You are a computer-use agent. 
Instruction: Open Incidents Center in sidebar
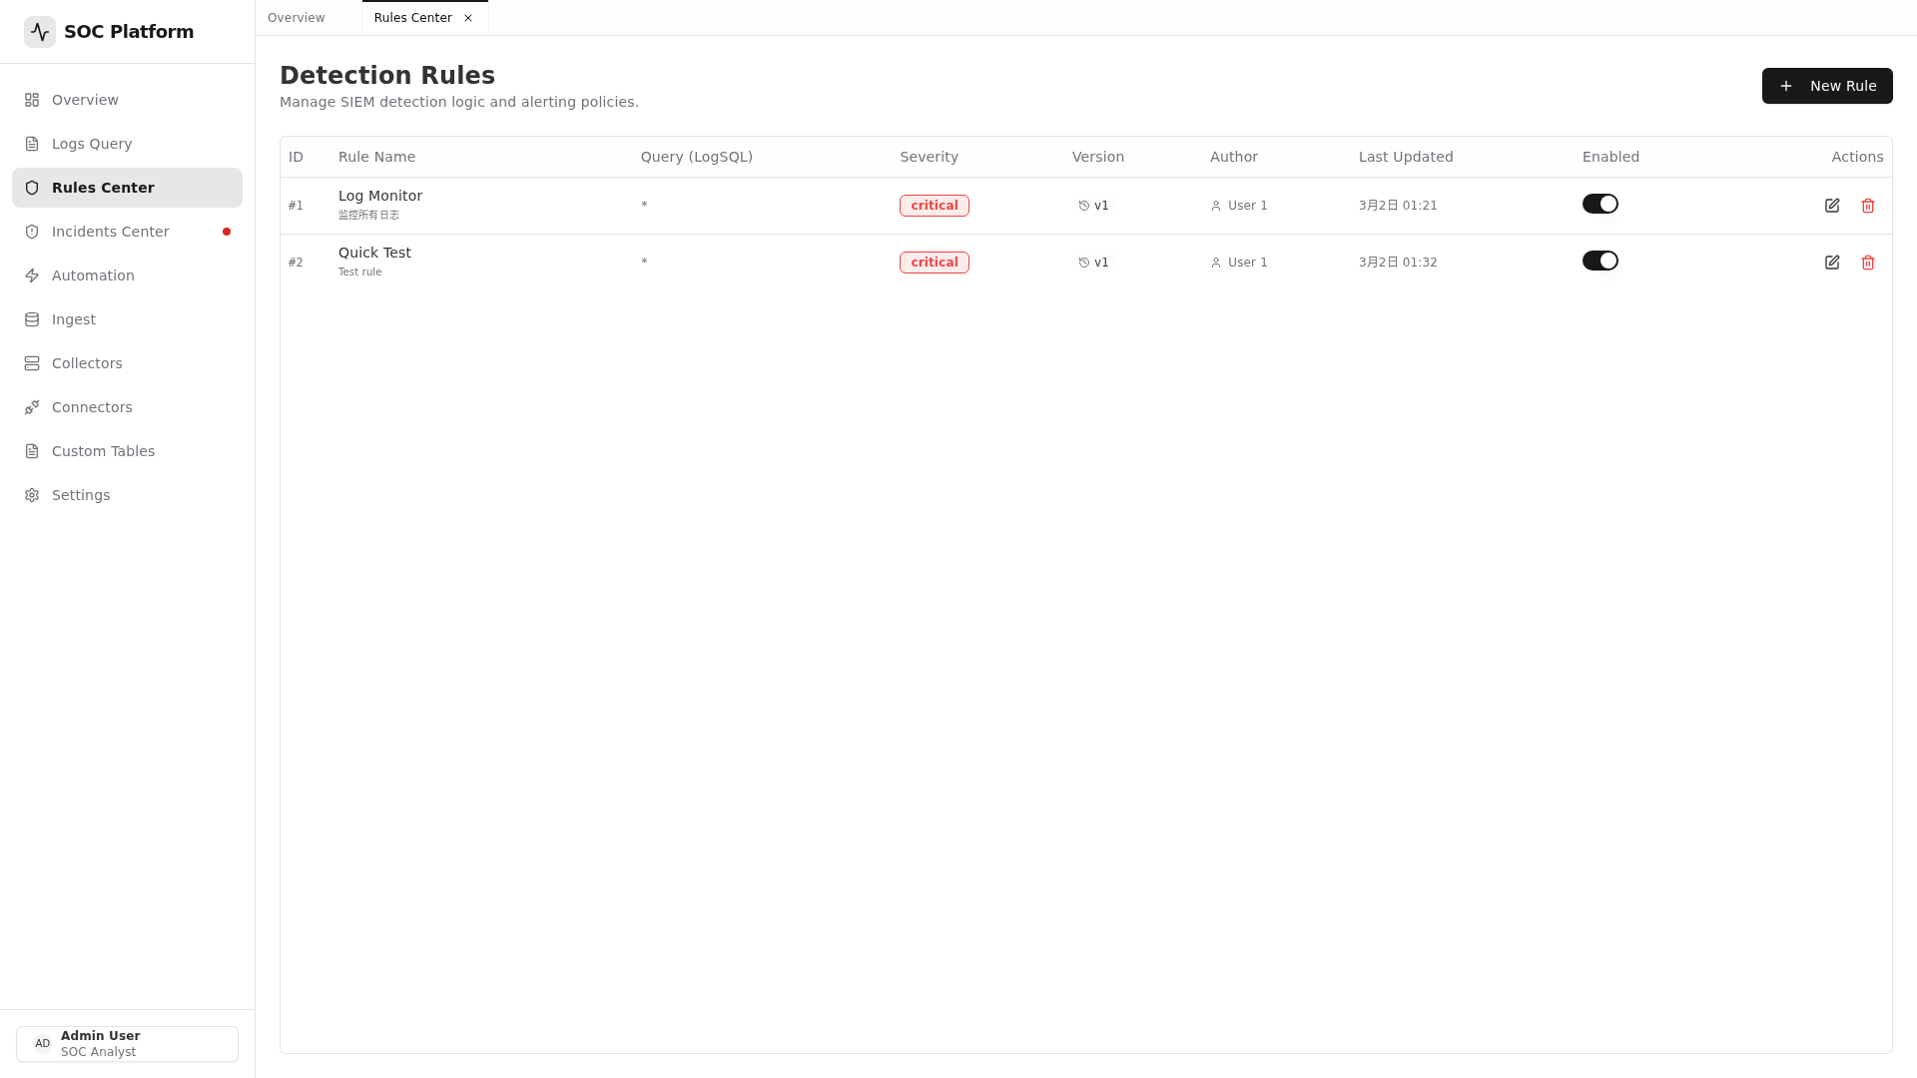click(x=110, y=232)
